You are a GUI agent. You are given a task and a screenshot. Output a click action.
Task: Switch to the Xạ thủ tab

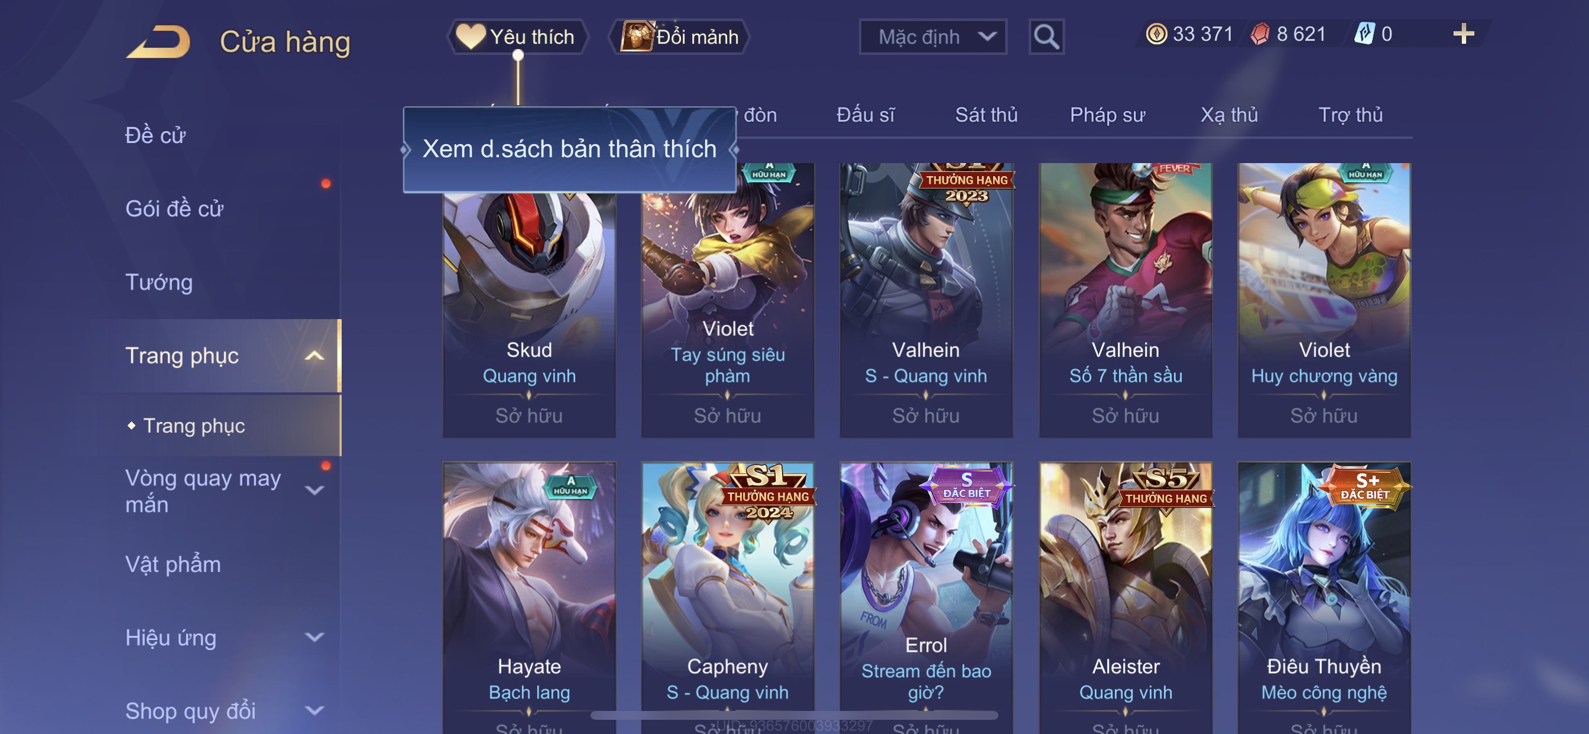click(1229, 115)
